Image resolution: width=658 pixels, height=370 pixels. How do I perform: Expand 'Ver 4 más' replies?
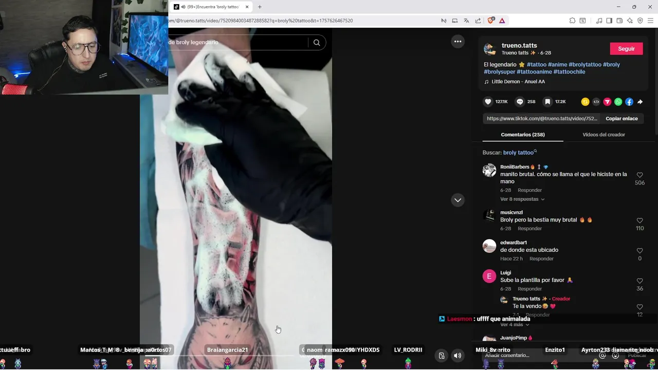515,324
